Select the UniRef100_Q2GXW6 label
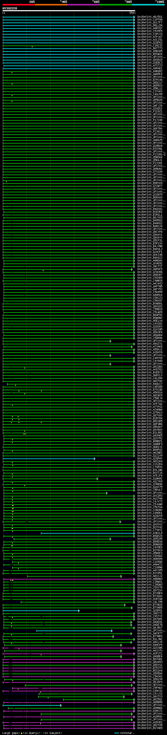 pos(150,648)
